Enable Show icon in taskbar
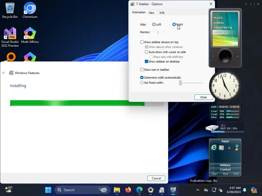Screen dimensions: 262x196 [142, 70]
